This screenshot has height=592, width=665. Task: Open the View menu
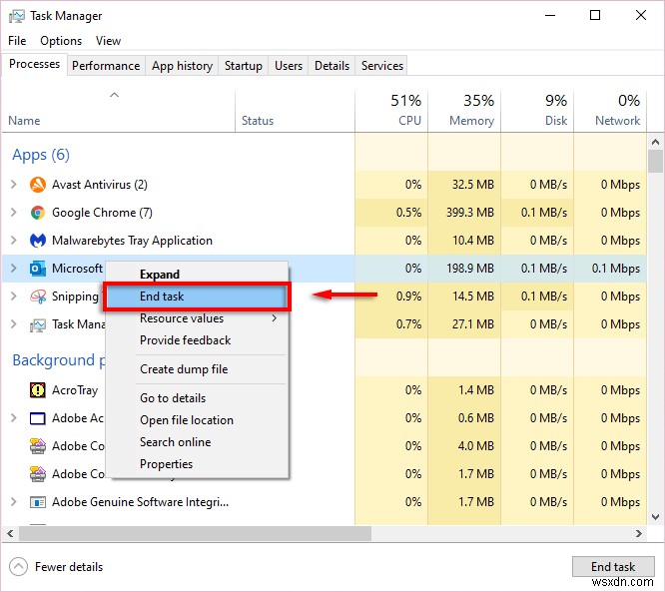point(108,41)
